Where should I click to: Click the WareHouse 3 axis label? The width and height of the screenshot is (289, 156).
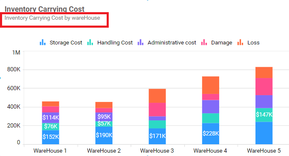coord(157,151)
